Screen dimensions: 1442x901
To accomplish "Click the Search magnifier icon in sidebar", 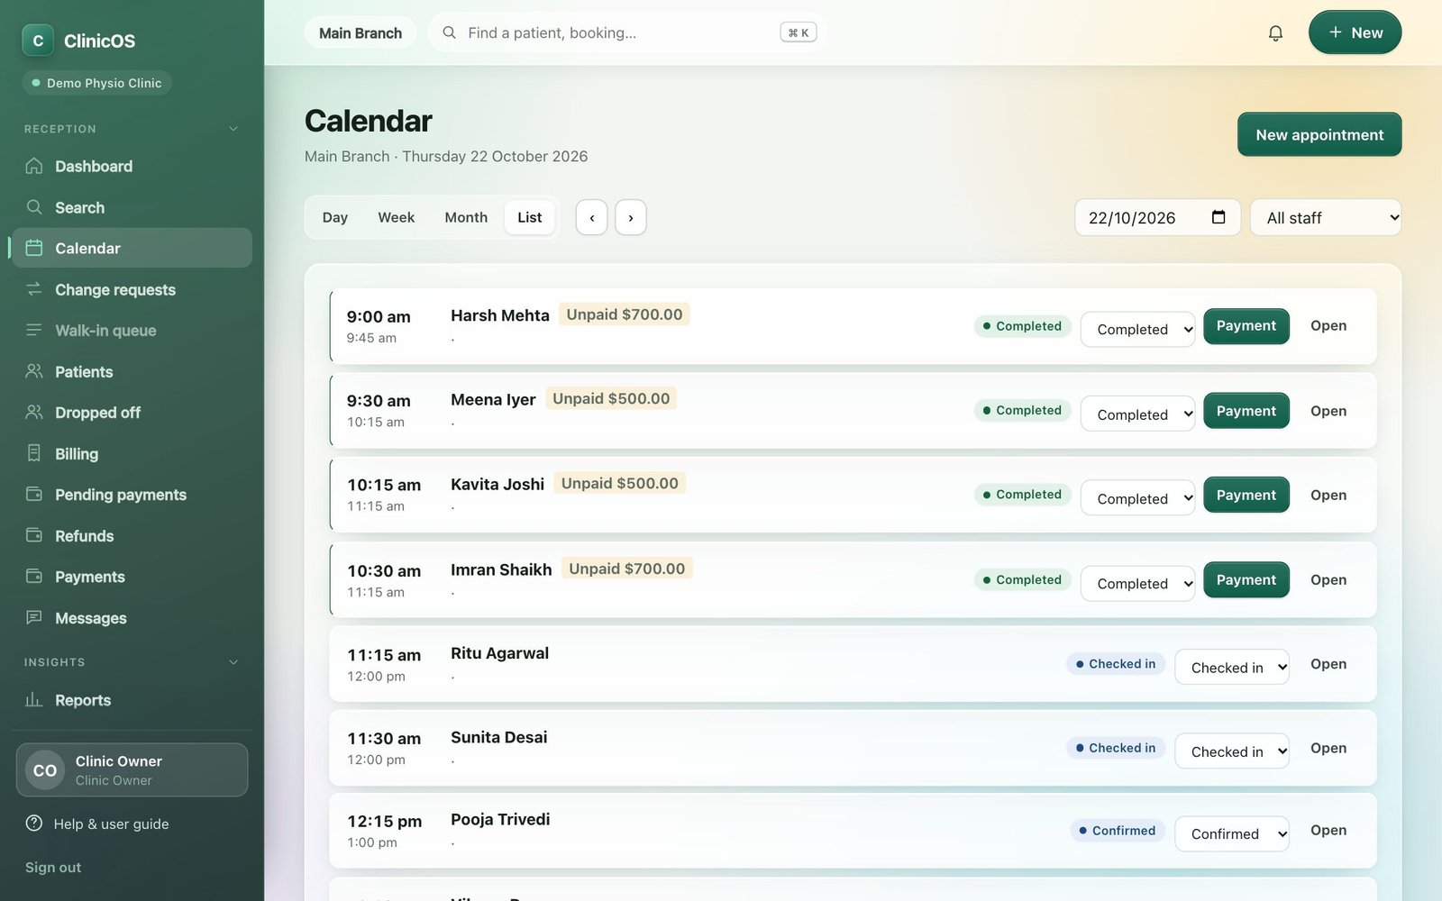I will pyautogui.click(x=34, y=207).
